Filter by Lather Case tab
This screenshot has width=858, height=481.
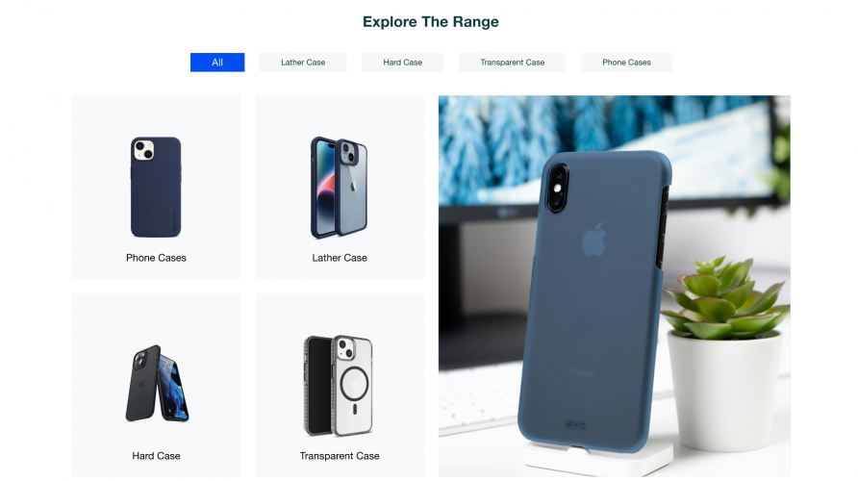point(303,63)
